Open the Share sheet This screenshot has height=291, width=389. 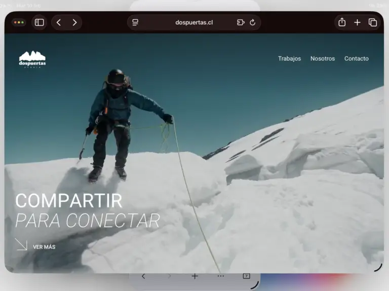tap(342, 22)
